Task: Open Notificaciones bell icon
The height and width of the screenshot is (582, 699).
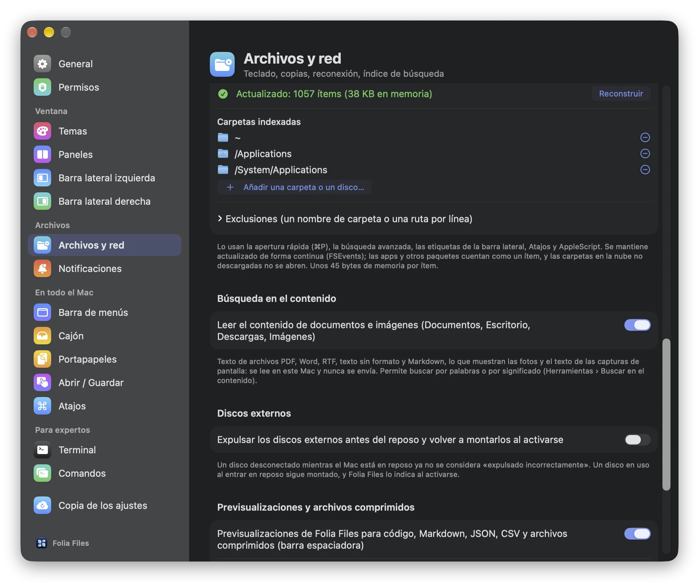Action: [x=42, y=269]
